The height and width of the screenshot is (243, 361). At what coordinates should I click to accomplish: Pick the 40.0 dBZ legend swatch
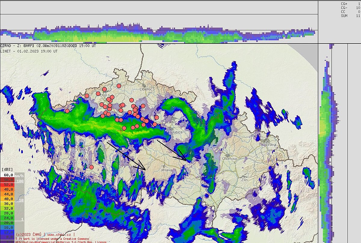point(8,199)
